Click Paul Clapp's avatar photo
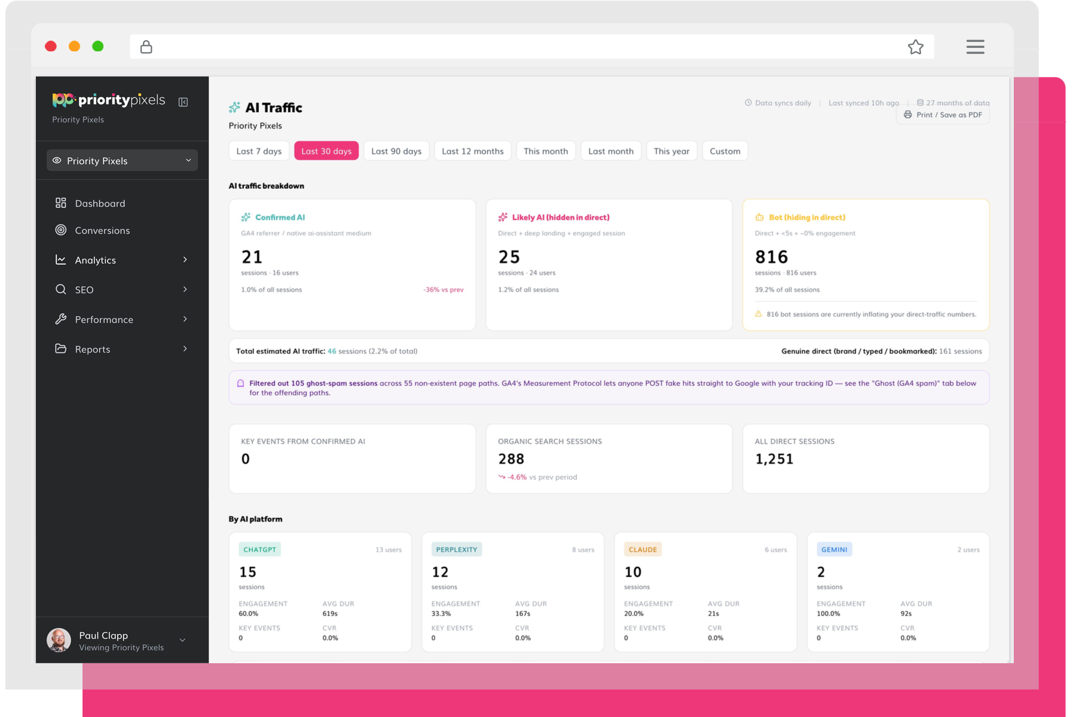 tap(59, 640)
